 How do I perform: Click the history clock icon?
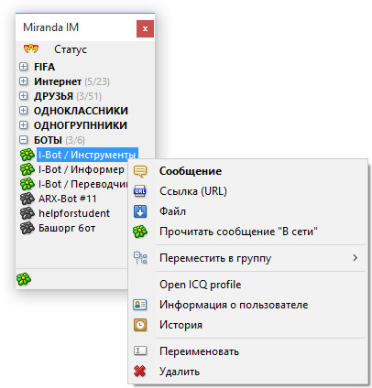[140, 325]
